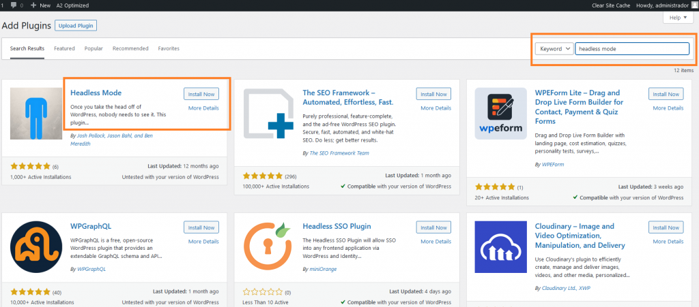Open the A2 Optimized admin bar menu

(x=72, y=5)
